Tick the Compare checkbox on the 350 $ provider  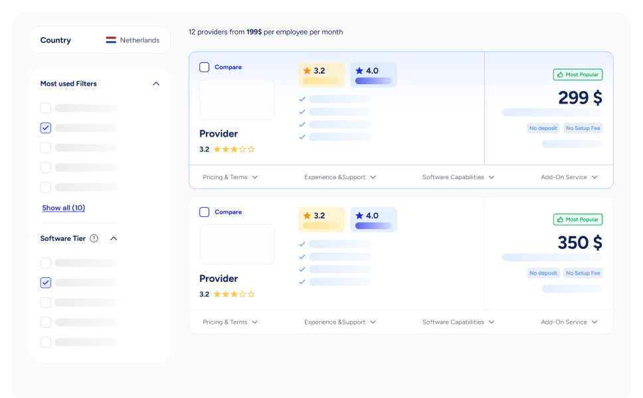205,212
